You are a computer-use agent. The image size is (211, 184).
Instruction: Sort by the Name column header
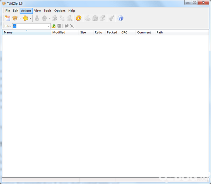coord(26,32)
